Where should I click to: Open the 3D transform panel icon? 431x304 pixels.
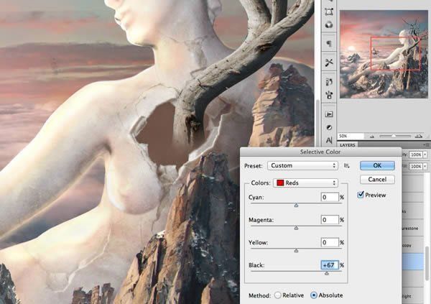[329, 11]
